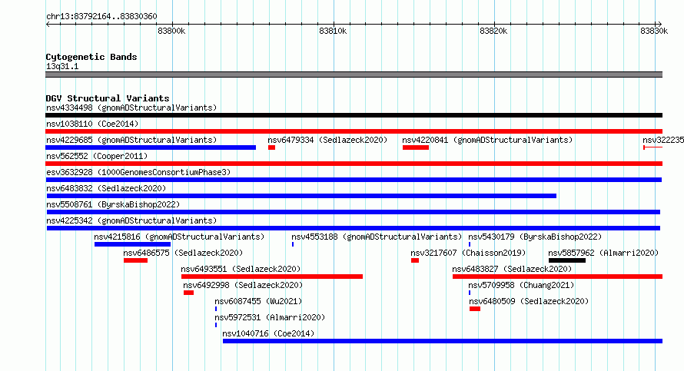The image size is (684, 371).
Task: Click the chr13:83792164..83830360 coordinate label
Action: tap(101, 16)
